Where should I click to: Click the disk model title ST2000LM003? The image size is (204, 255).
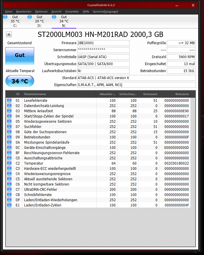point(100,35)
